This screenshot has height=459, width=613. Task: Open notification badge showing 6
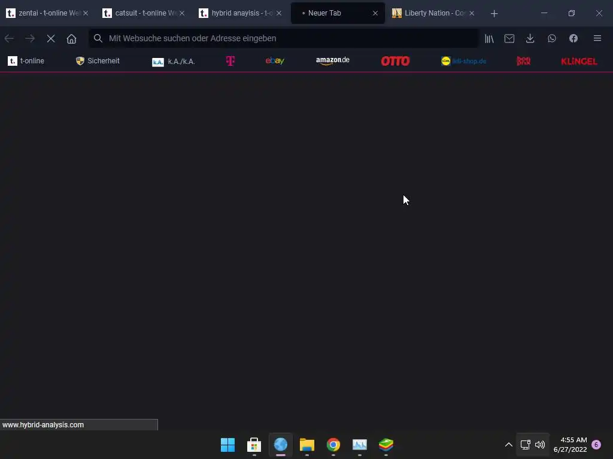click(597, 445)
